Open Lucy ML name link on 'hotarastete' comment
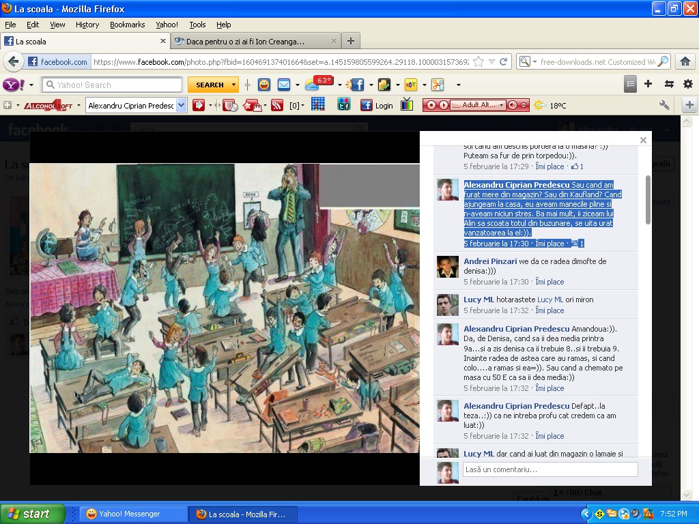 (x=479, y=300)
